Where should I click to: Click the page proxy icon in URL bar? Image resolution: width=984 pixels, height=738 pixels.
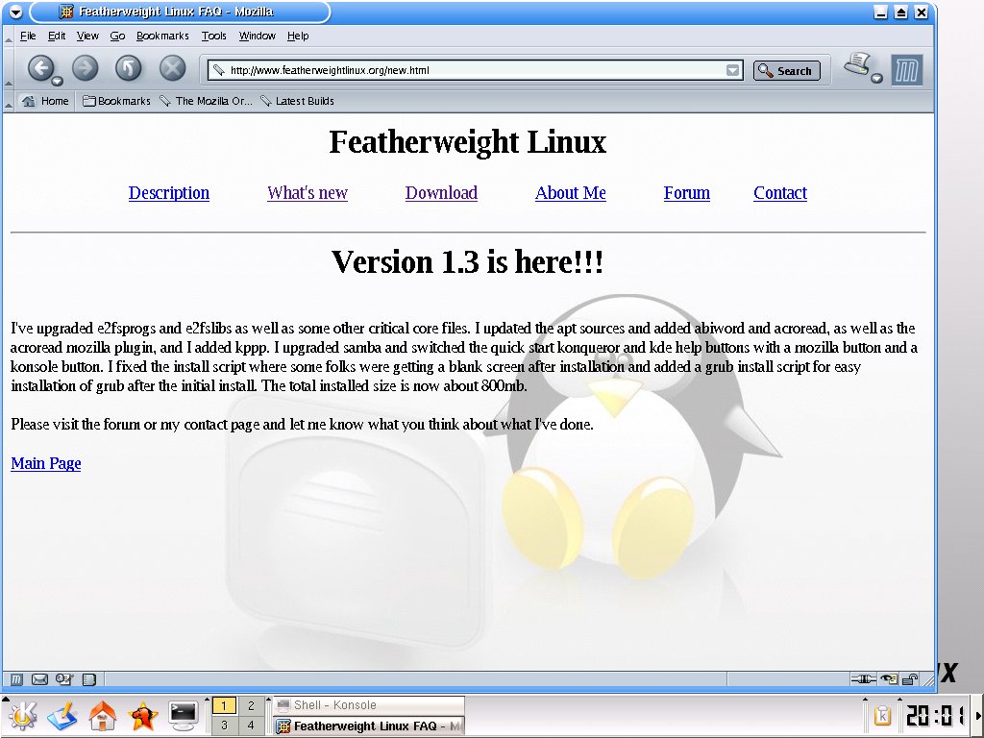point(218,70)
